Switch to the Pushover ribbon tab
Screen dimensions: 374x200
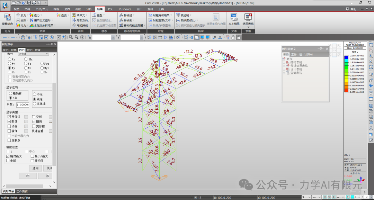125,9
